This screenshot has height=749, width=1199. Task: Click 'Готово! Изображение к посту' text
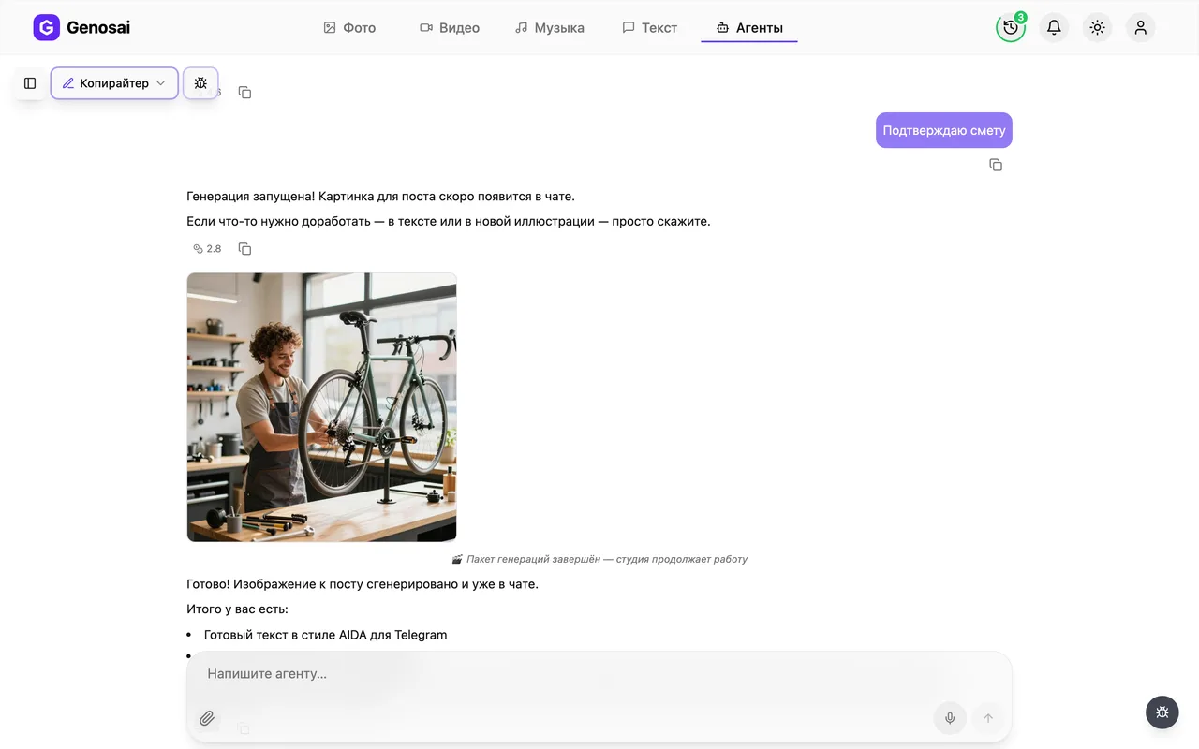point(363,584)
